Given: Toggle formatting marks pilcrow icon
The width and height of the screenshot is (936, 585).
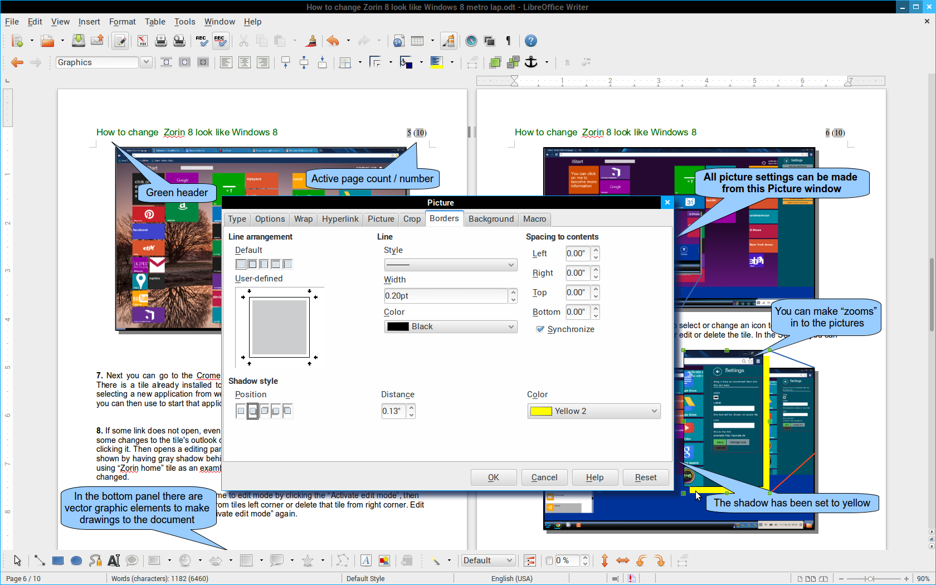Looking at the screenshot, I should point(508,41).
